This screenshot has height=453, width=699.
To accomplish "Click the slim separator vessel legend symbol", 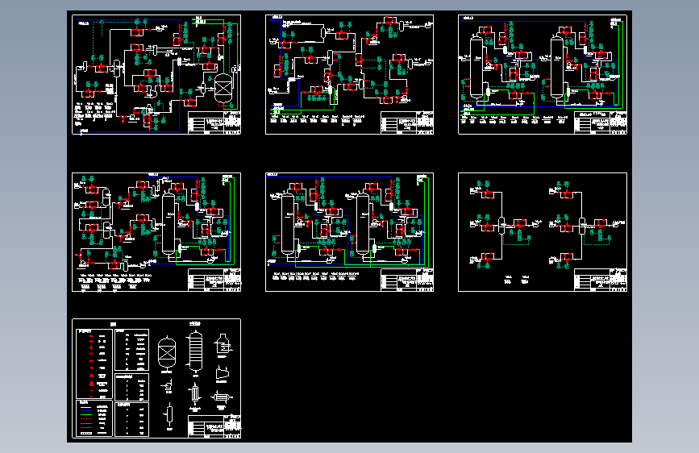I will point(169,414).
